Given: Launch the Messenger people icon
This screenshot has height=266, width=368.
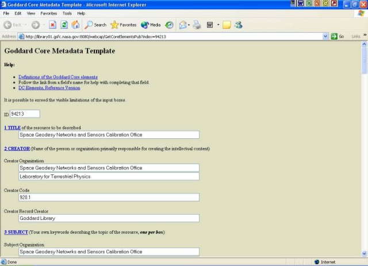Looking at the screenshot, I should point(239,25).
